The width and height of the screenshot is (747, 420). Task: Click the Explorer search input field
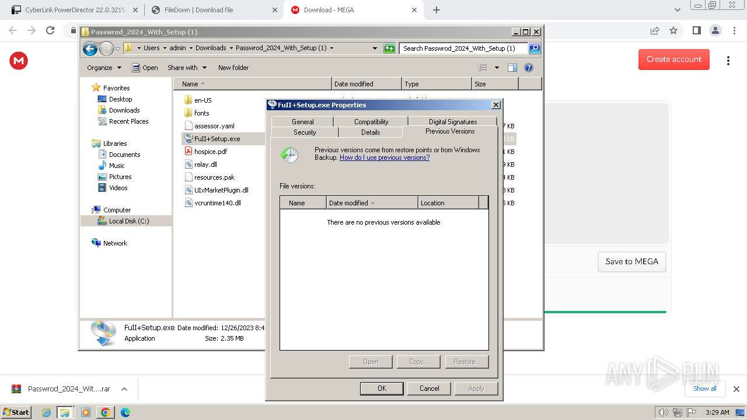[464, 48]
